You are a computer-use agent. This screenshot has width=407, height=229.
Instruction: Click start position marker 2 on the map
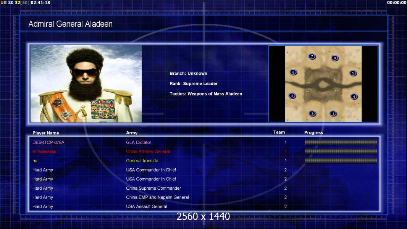[x=292, y=96]
